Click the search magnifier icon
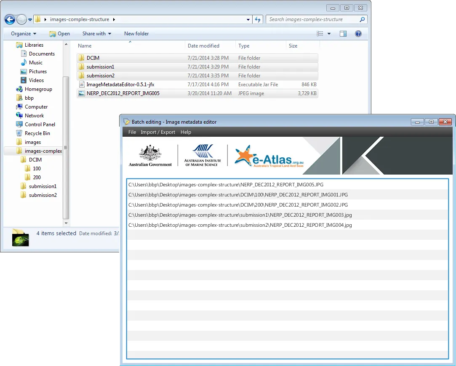Image resolution: width=456 pixels, height=366 pixels. coord(362,19)
